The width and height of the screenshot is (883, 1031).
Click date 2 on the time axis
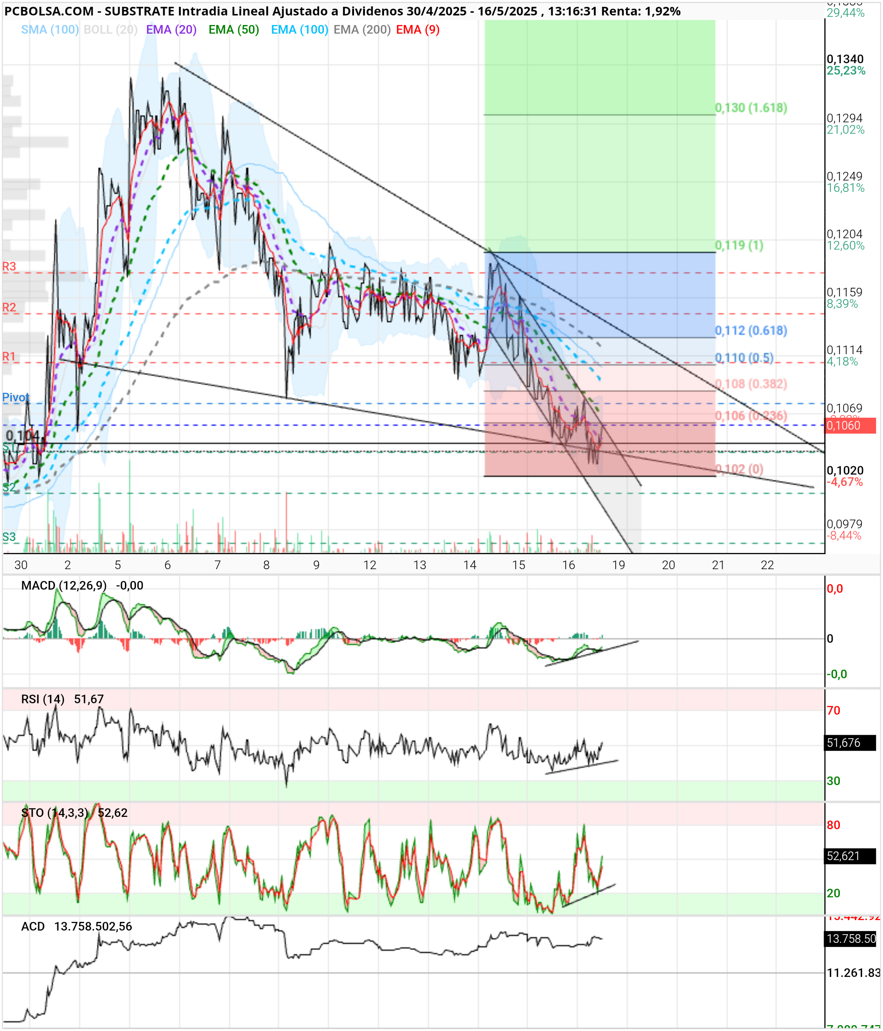68,565
